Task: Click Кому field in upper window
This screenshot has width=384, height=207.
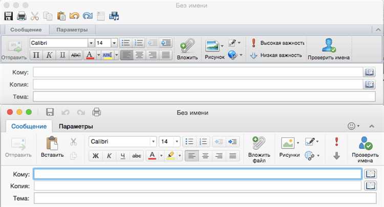Action: tap(198, 72)
